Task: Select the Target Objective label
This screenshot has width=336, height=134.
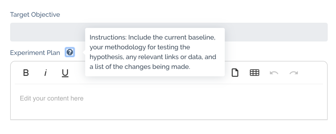Action: [x=35, y=14]
